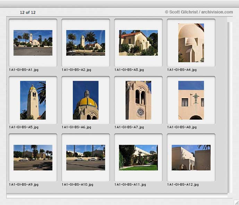
Task: Select thumbnail 1A1-GI-BS-A10.jpg with parked cars
Action: 86,158
